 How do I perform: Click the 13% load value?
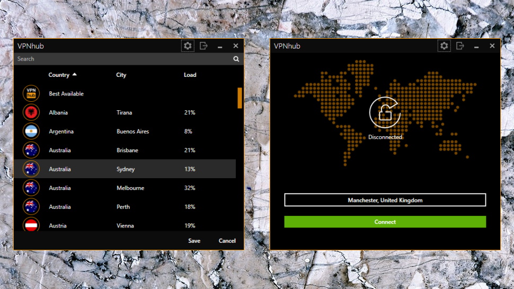pos(190,169)
